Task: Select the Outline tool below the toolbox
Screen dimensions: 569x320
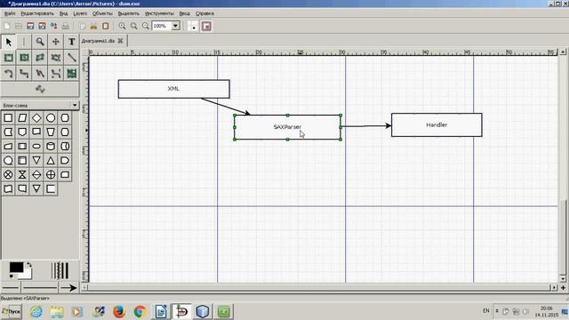Action: coord(40,89)
